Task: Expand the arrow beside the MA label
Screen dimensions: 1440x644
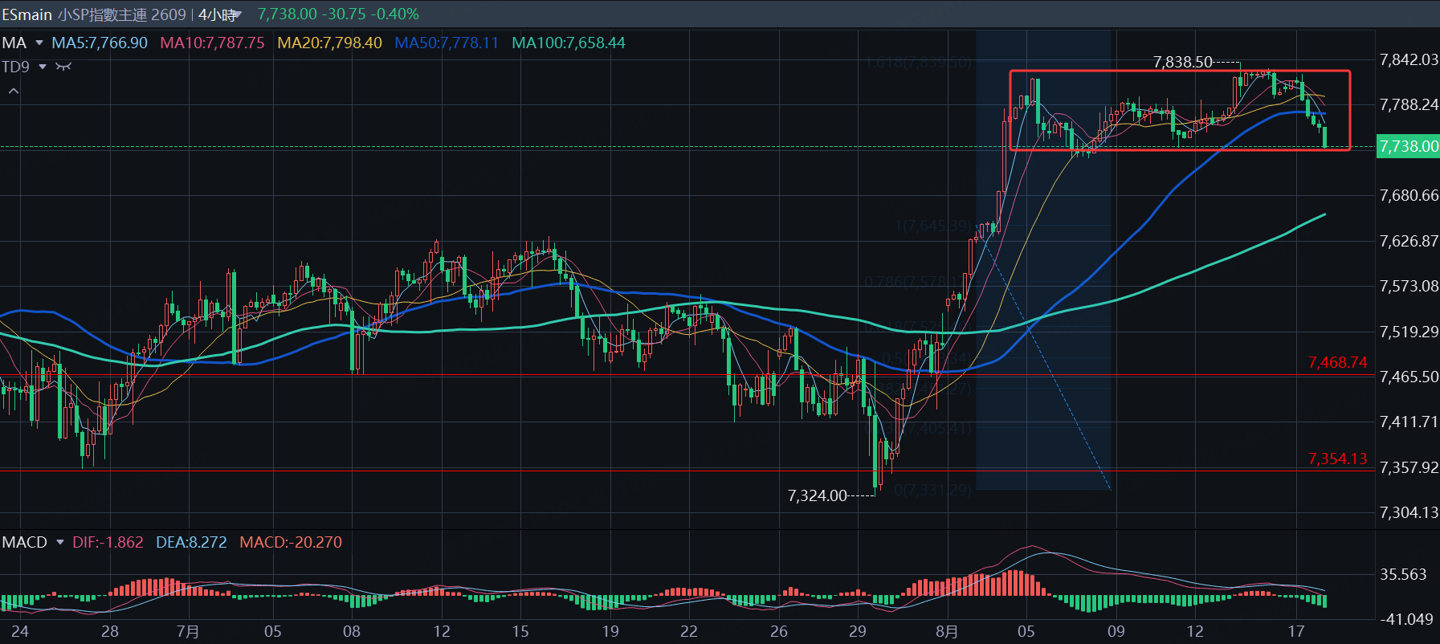Action: click(x=39, y=43)
